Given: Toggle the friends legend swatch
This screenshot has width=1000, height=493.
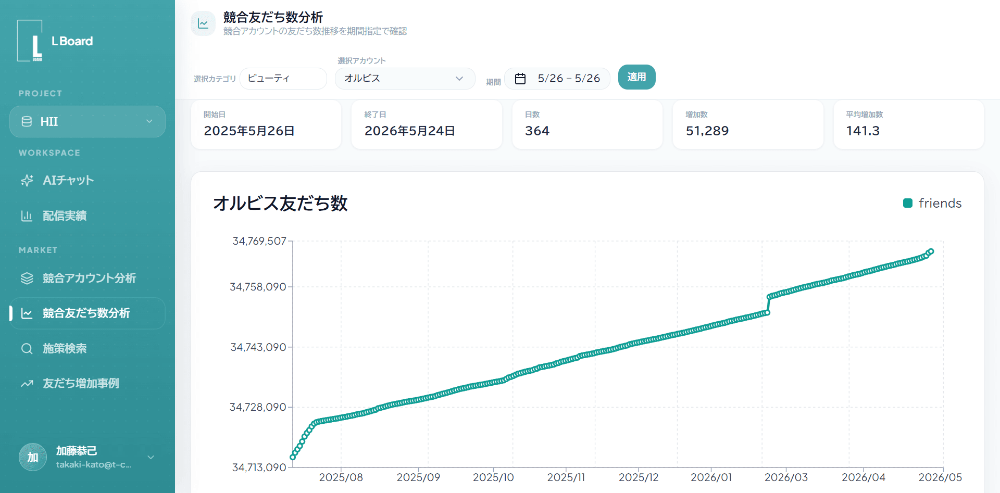Looking at the screenshot, I should coord(908,203).
